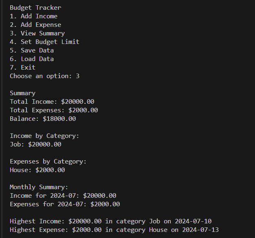255x238 pixels.
Task: Click the 'Income by Category:' heading
Action: point(44,136)
